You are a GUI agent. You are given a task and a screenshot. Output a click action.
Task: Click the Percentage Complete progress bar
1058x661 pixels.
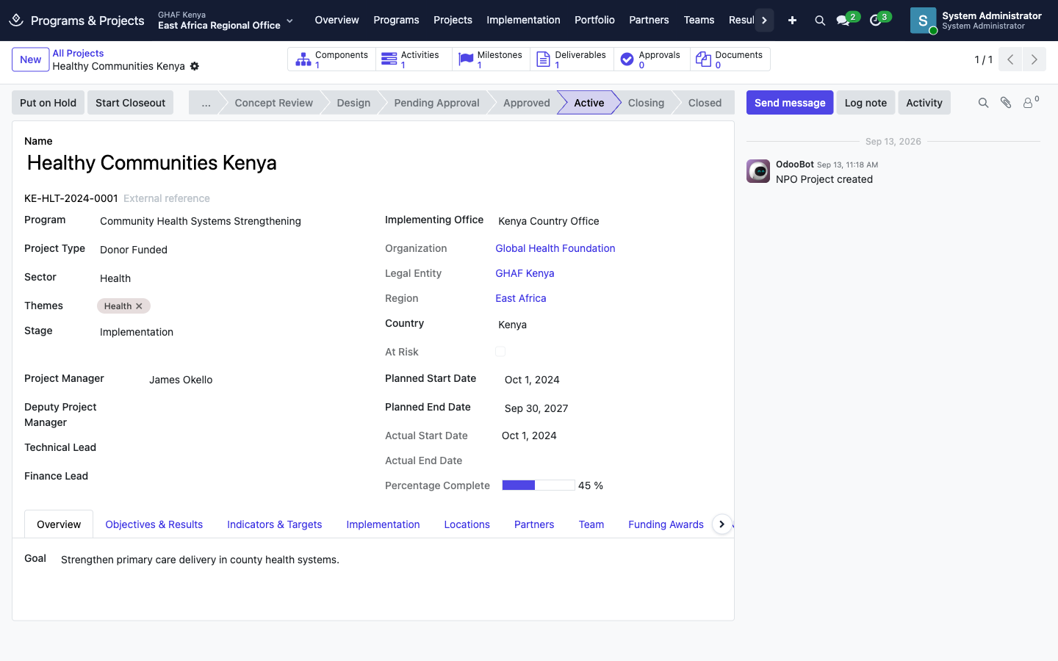[x=538, y=485]
